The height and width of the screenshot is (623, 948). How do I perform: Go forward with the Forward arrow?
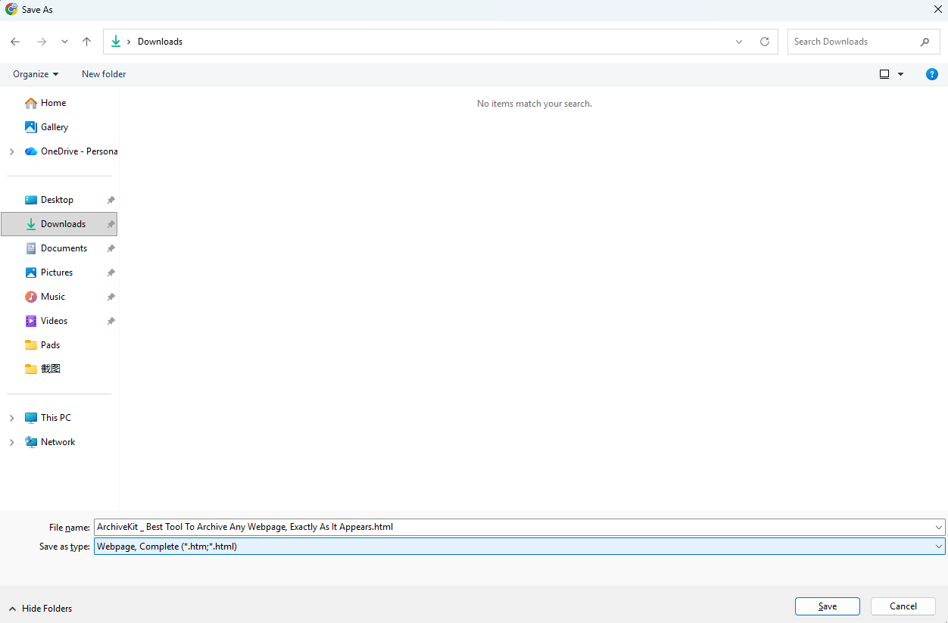[x=42, y=42]
